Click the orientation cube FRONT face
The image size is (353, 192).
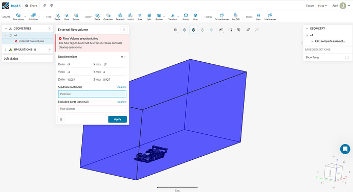pyautogui.click(x=330, y=173)
